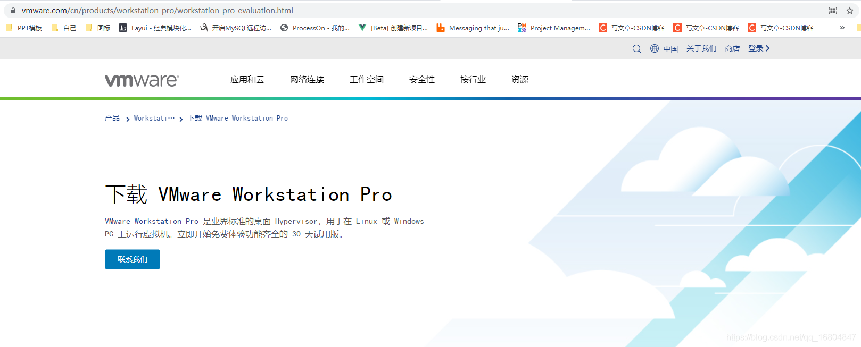Click 下载 VMware Workstation Pro breadcrumb
861x347 pixels.
pos(237,118)
